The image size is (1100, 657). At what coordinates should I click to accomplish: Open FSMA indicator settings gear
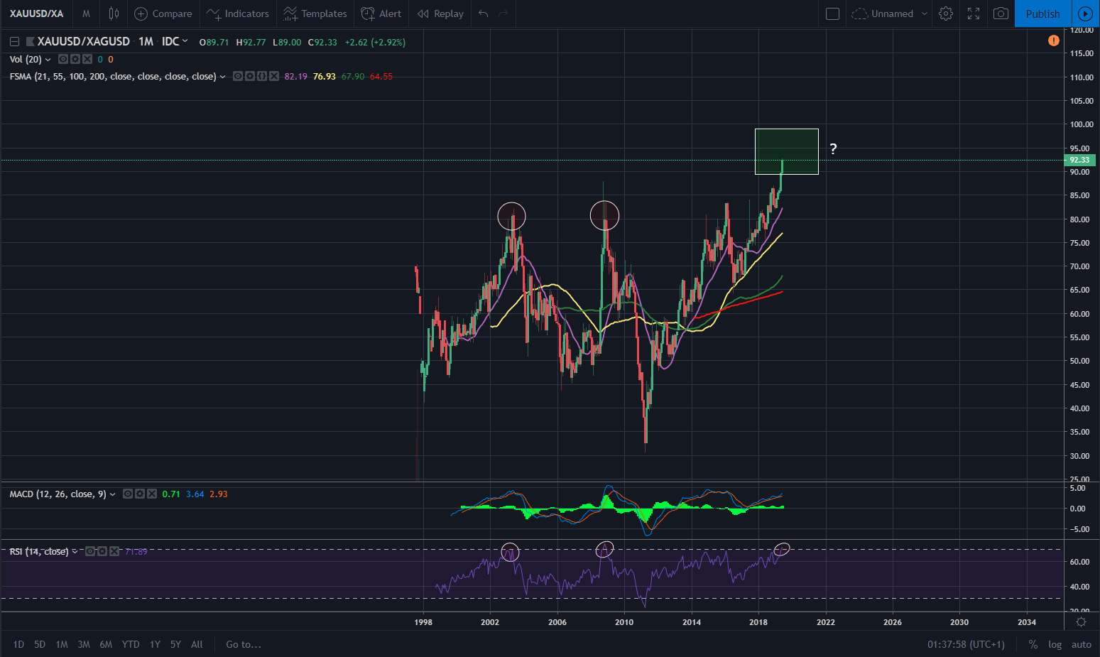[x=250, y=76]
